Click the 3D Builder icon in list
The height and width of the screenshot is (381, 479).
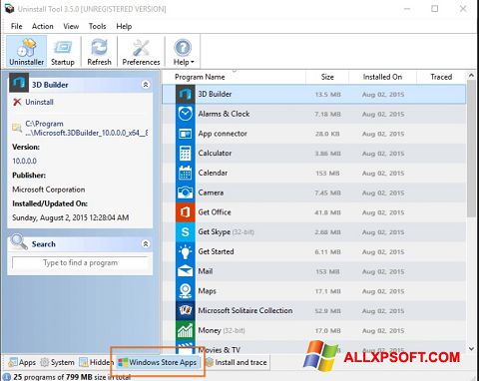tap(185, 94)
